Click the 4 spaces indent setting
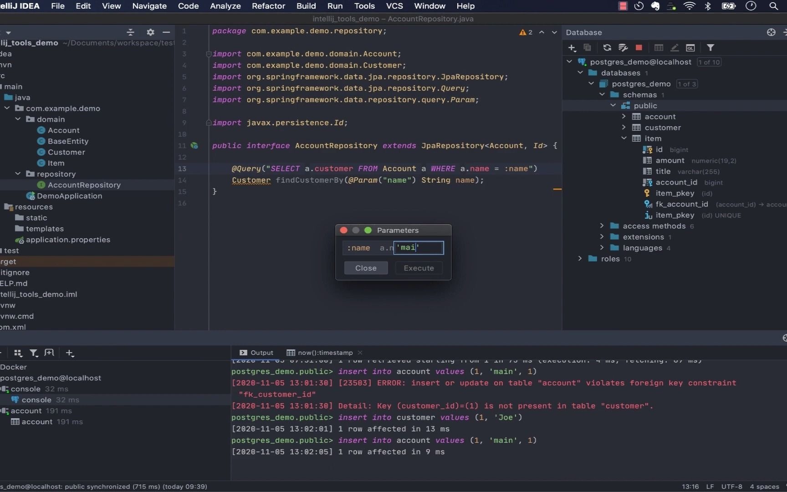Image resolution: width=787 pixels, height=492 pixels. tap(765, 487)
